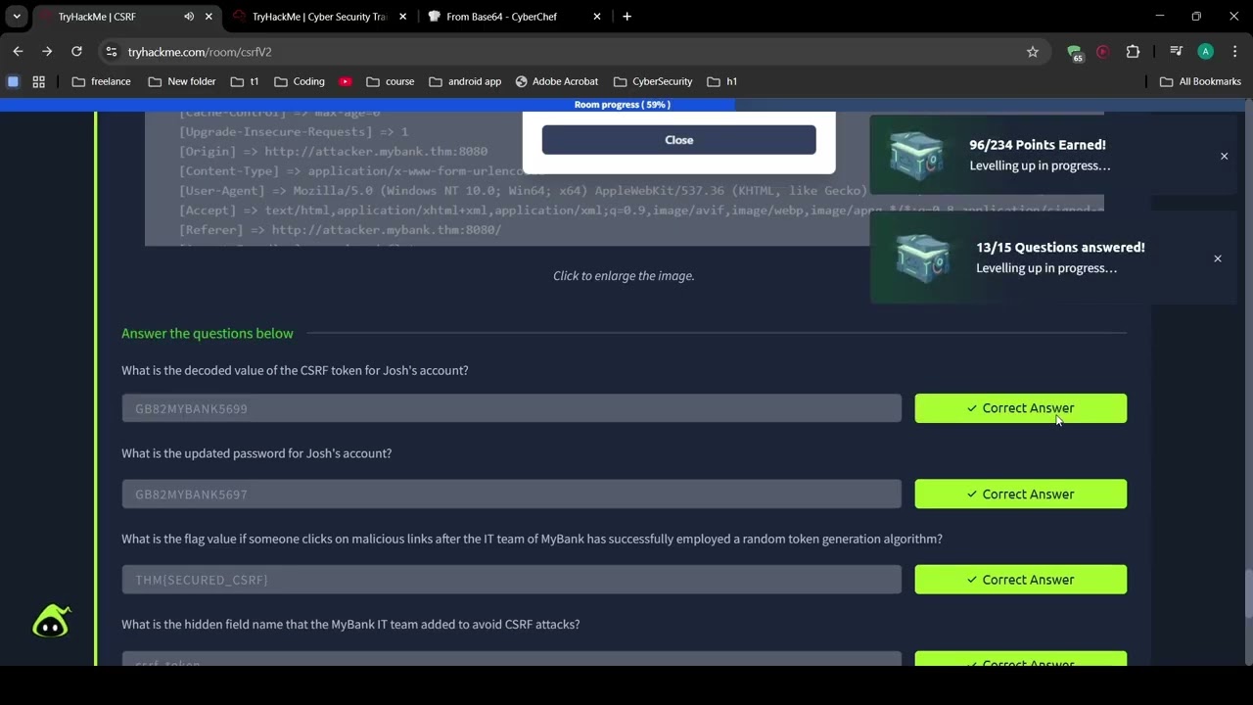Open the red circular extension icon
The width and height of the screenshot is (1253, 705).
click(1103, 52)
